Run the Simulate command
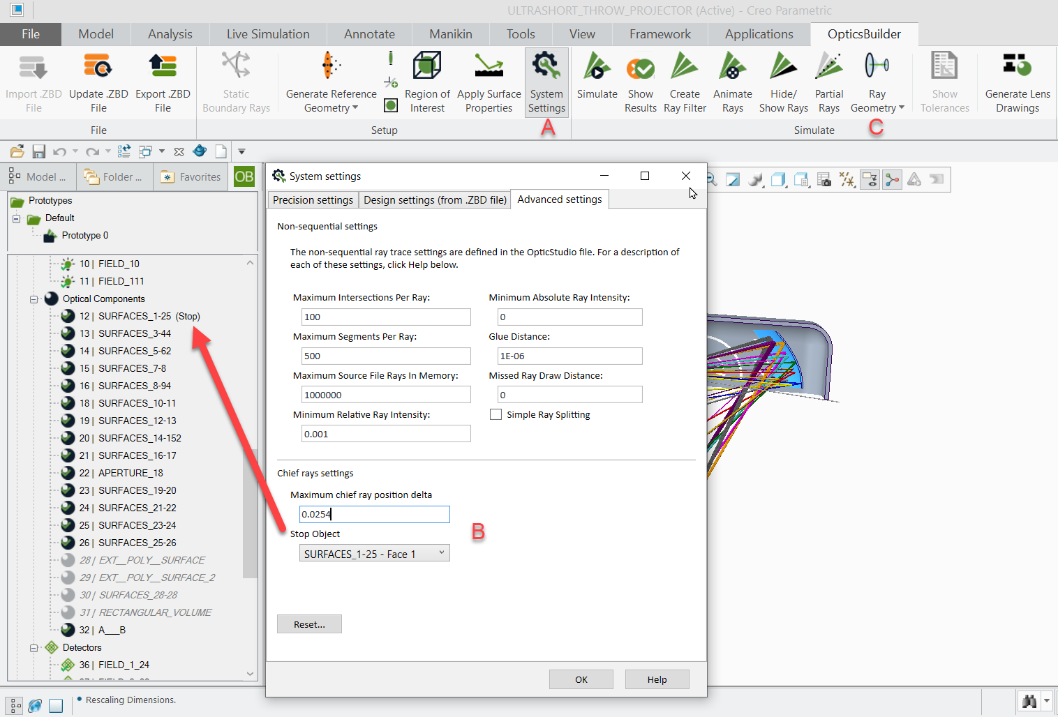 pyautogui.click(x=597, y=75)
